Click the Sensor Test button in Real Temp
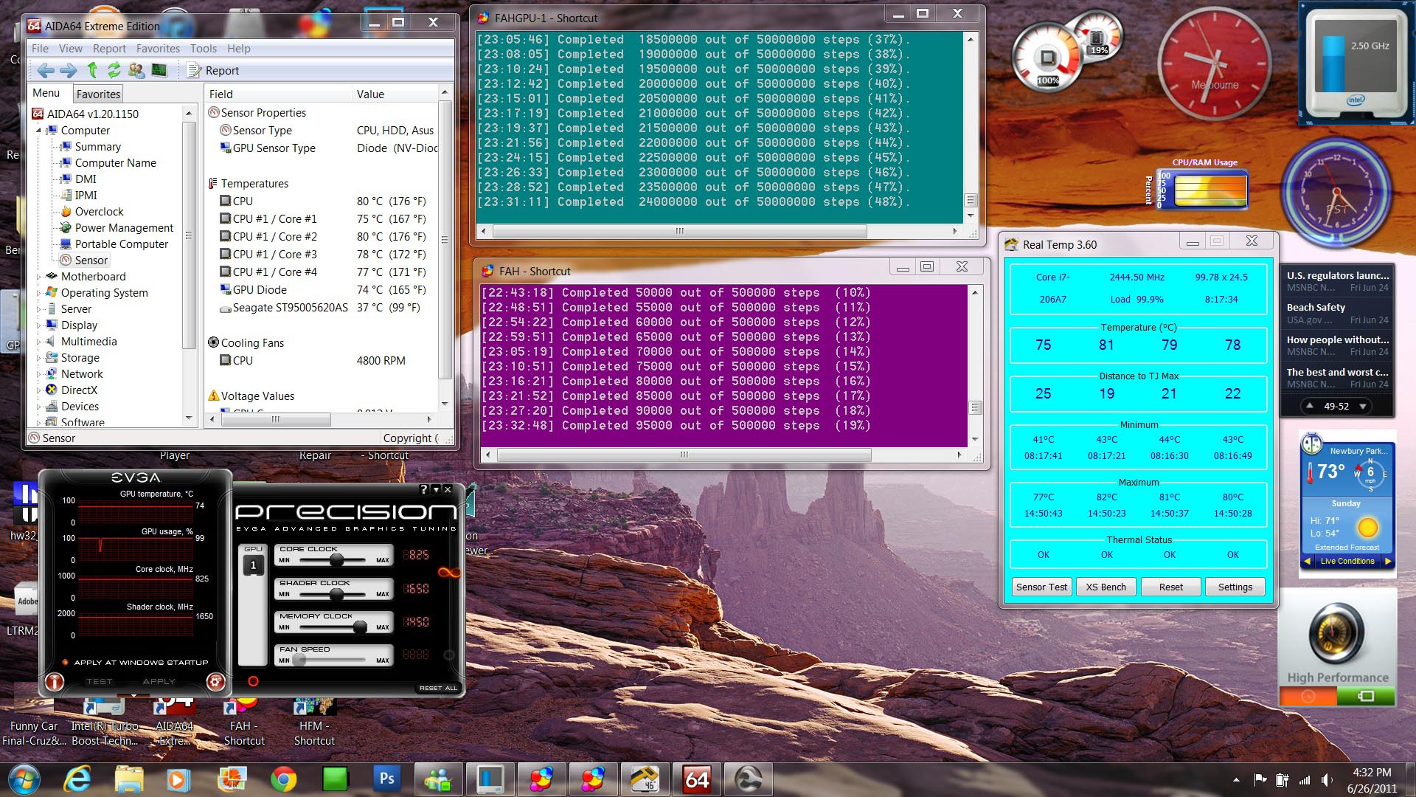This screenshot has width=1416, height=797. click(x=1041, y=587)
